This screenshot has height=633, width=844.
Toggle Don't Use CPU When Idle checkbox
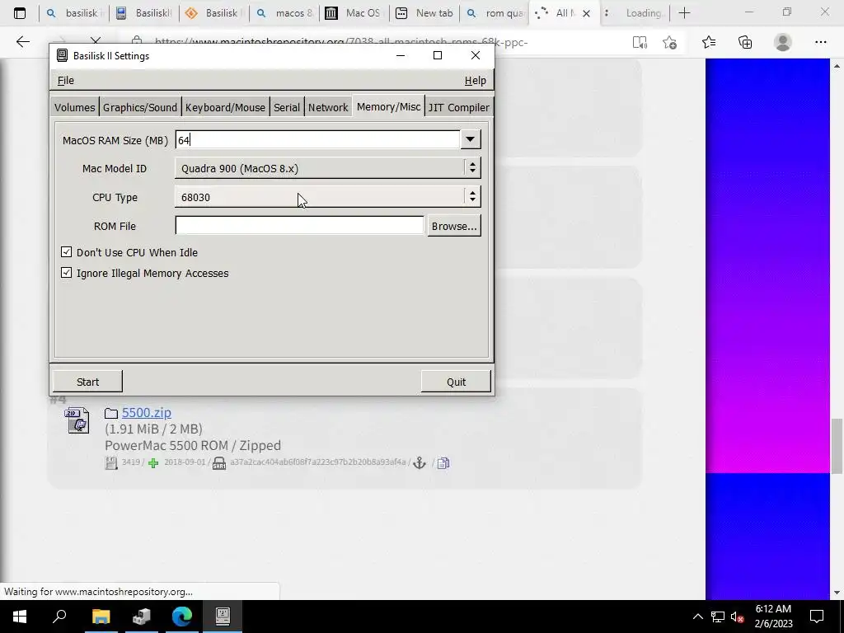[x=66, y=252]
